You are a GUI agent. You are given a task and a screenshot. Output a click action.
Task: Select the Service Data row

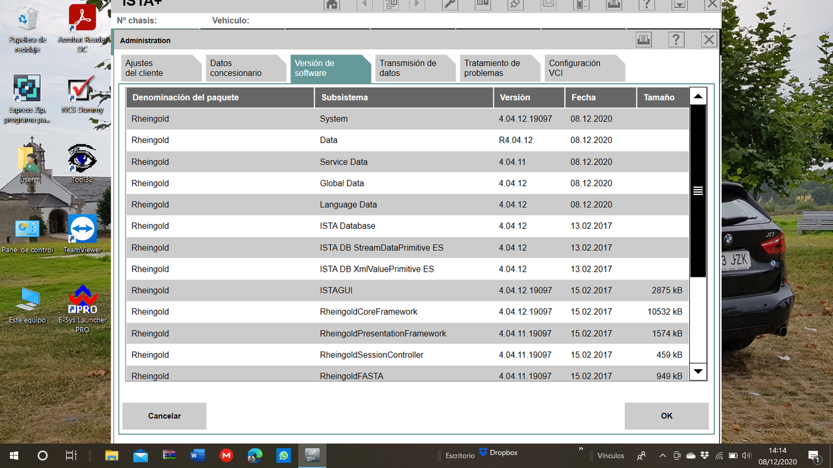point(407,162)
